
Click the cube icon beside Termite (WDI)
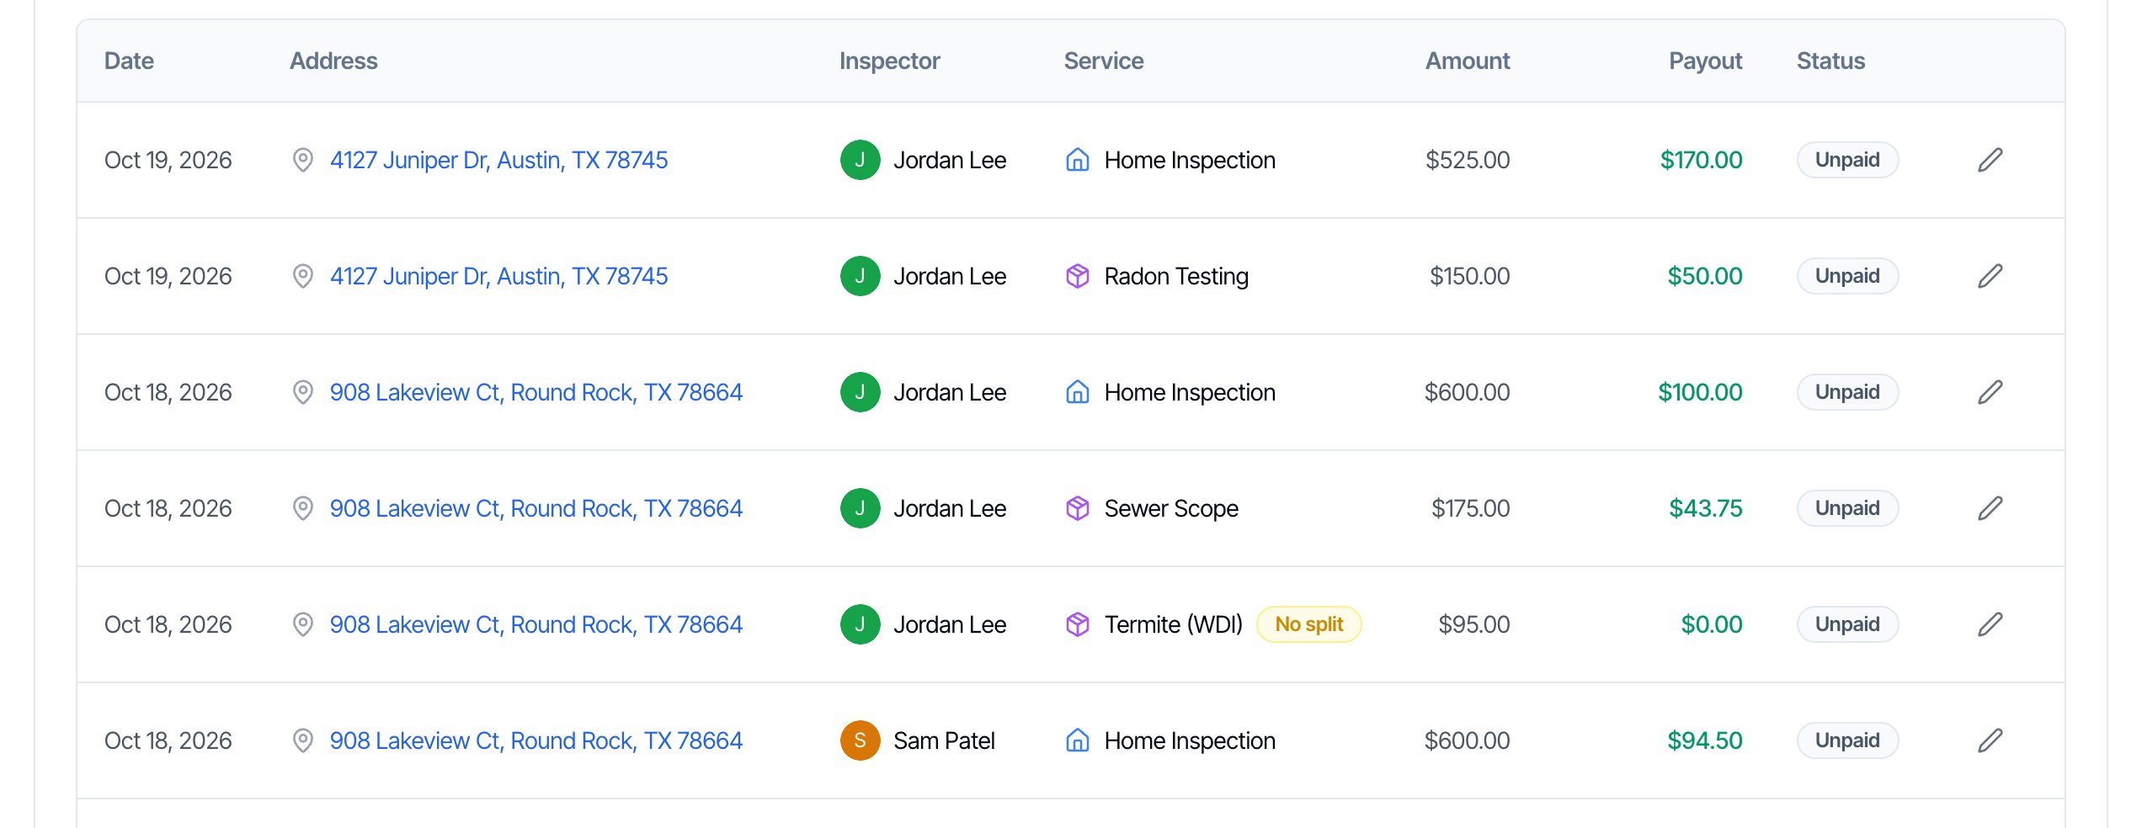1077,624
